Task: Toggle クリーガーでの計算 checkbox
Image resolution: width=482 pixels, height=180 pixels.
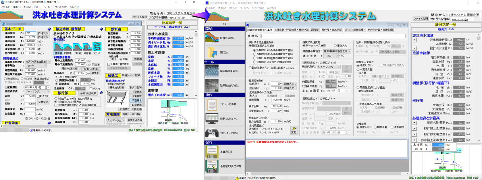Action: (27, 118)
